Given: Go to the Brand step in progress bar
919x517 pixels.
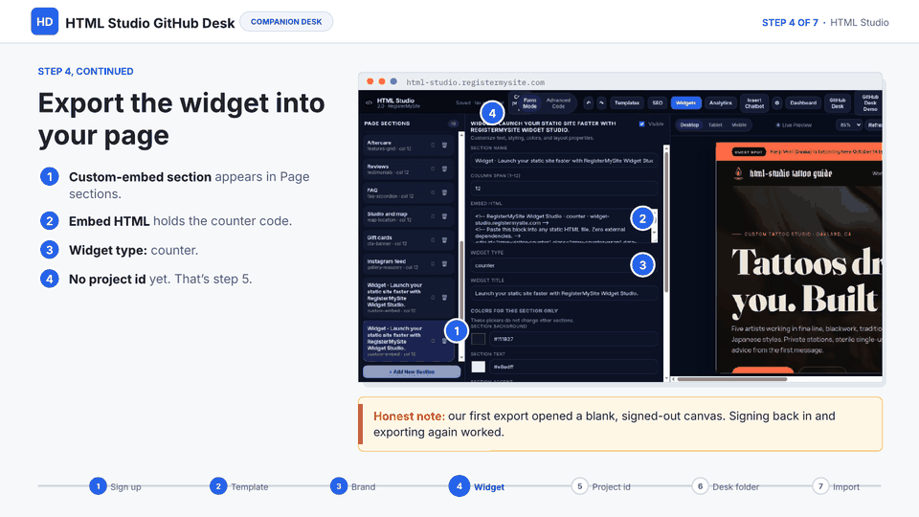Looking at the screenshot, I should tap(353, 486).
